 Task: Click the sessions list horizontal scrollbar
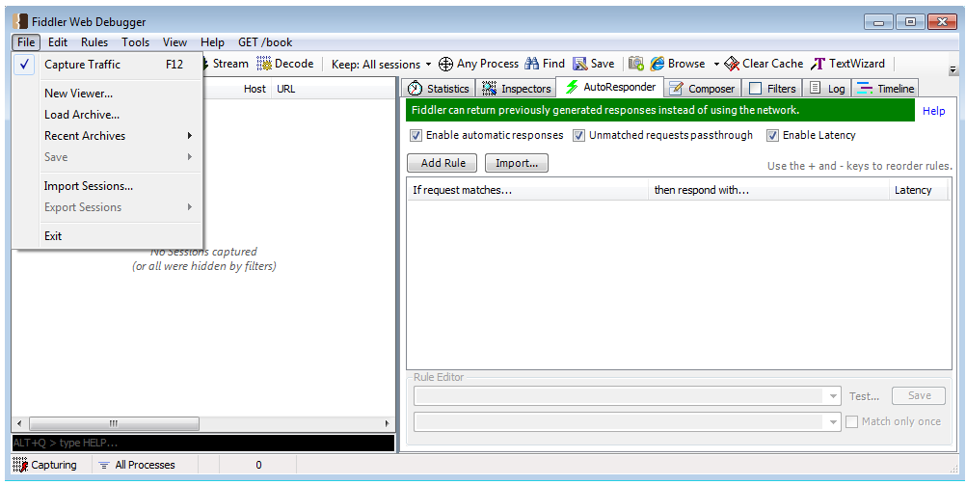(114, 424)
